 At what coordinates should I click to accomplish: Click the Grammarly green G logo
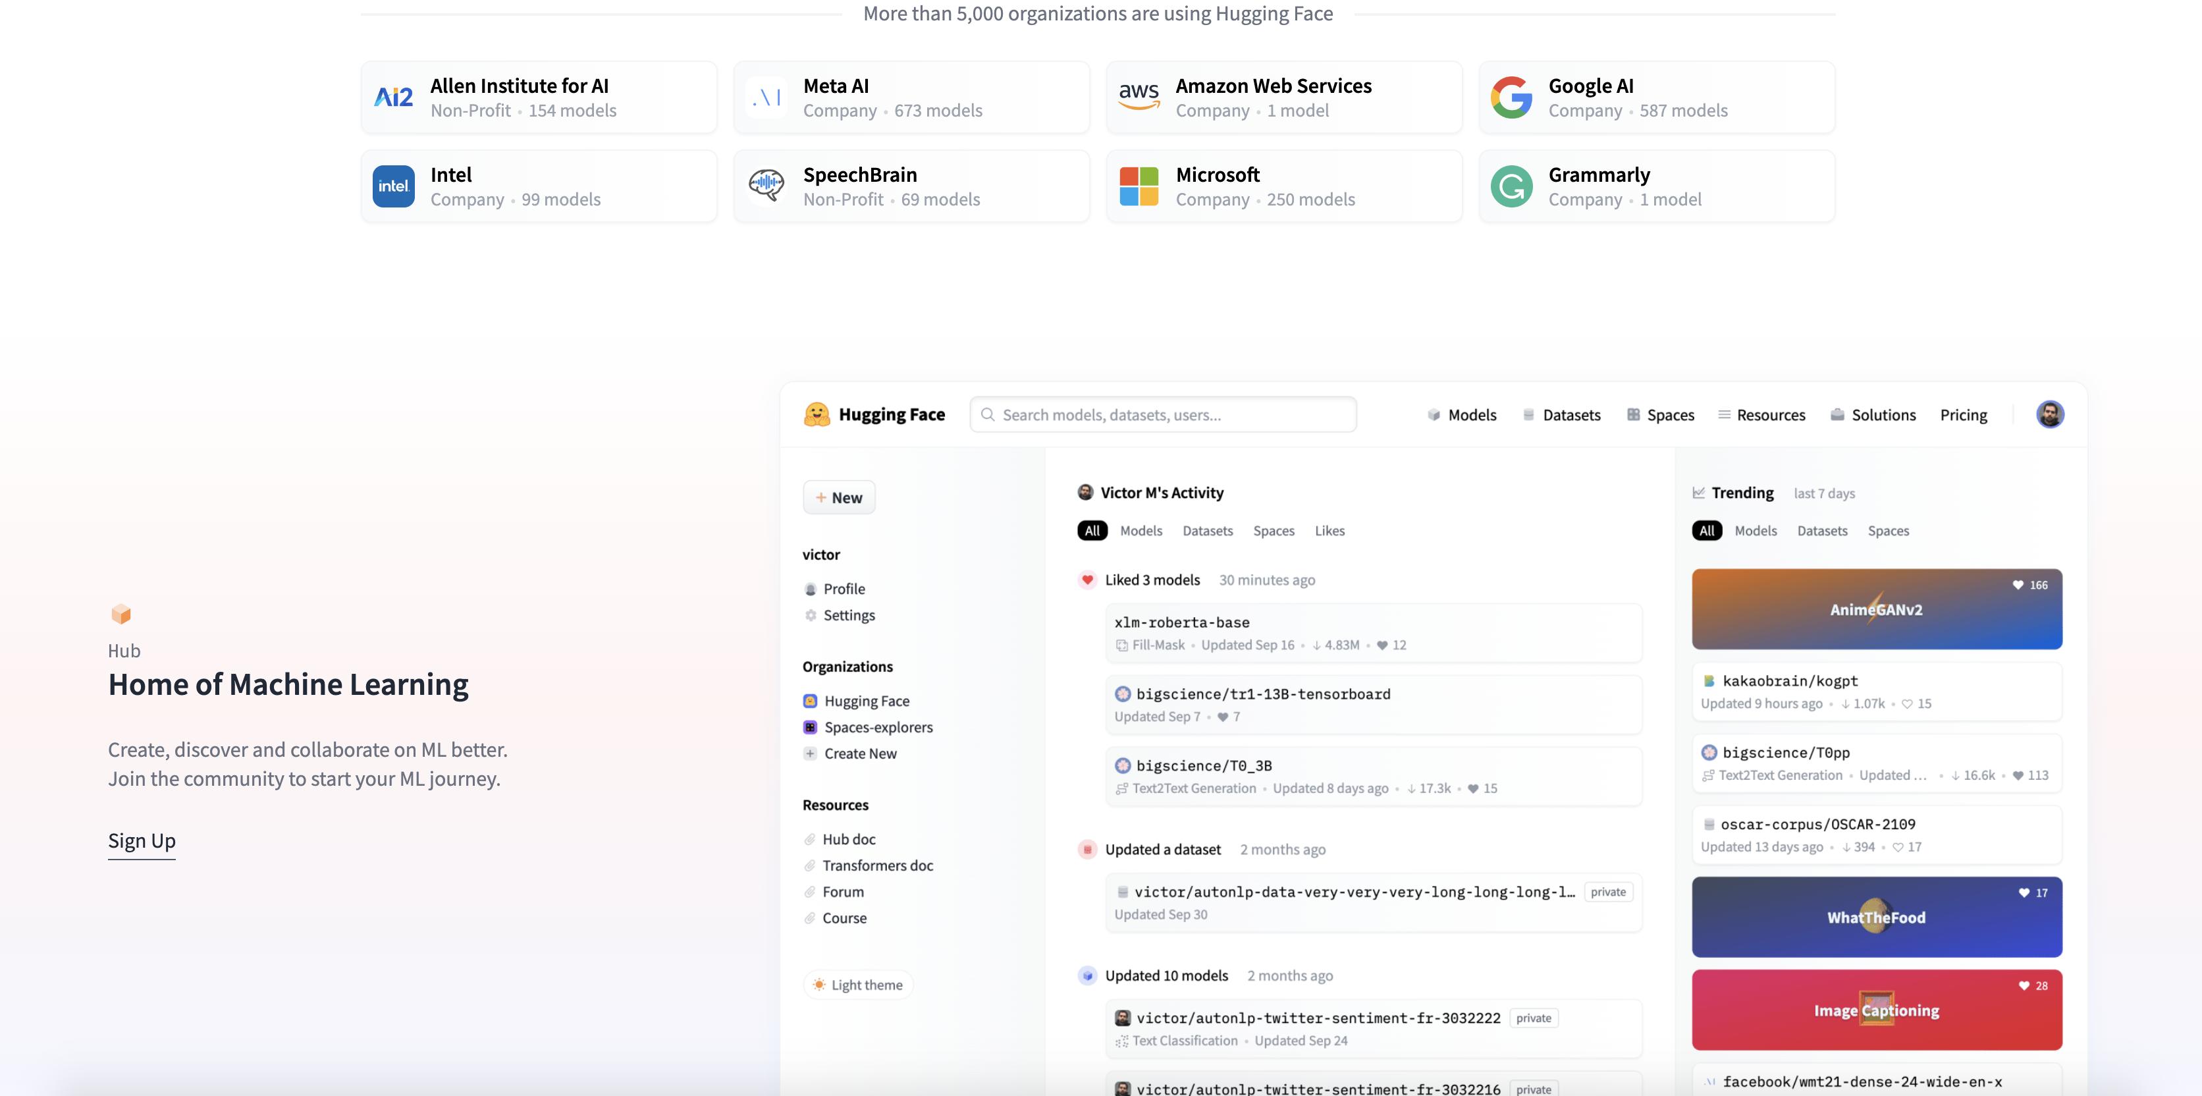pyautogui.click(x=1511, y=186)
